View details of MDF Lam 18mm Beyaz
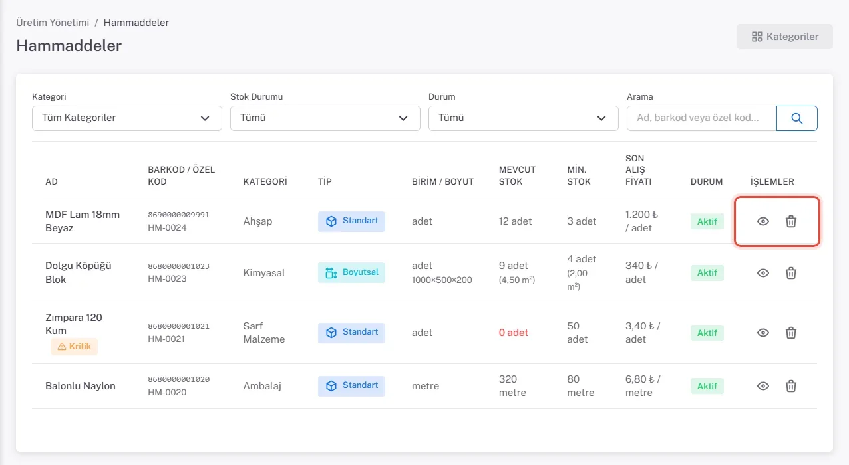This screenshot has height=465, width=849. tap(763, 221)
